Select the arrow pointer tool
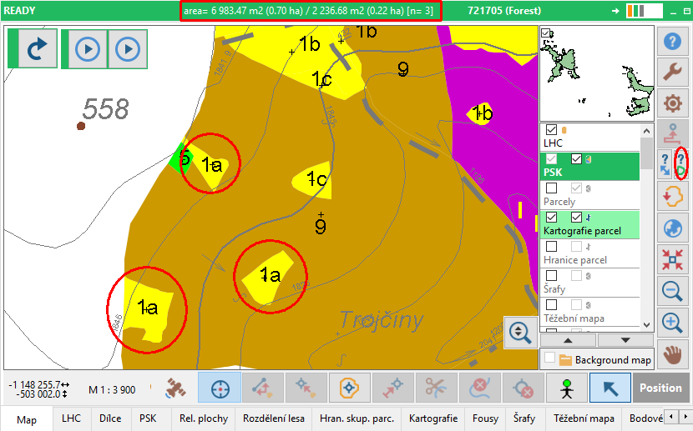The image size is (693, 431). pyautogui.click(x=610, y=388)
